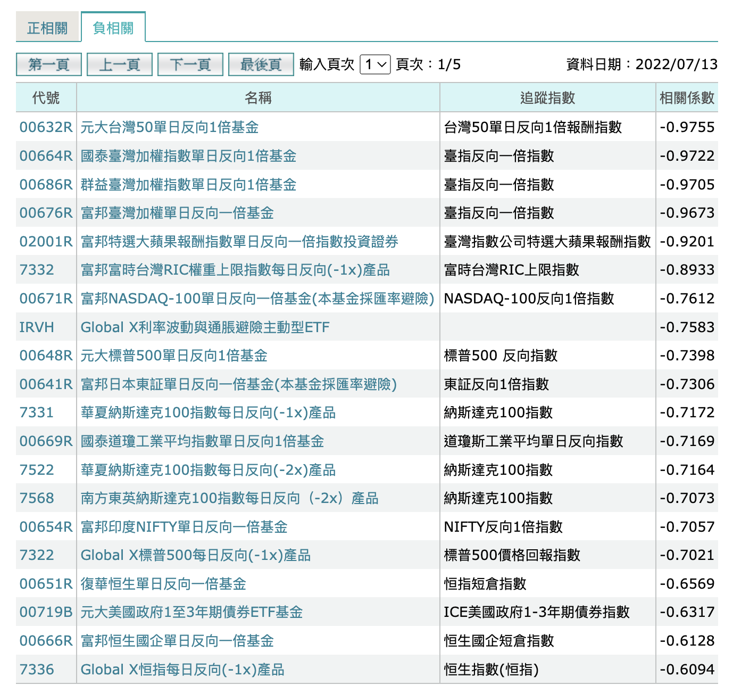The image size is (733, 693).
Task: Open 元大美國政府1至3年期債券ETF基金 link
Action: point(191,612)
